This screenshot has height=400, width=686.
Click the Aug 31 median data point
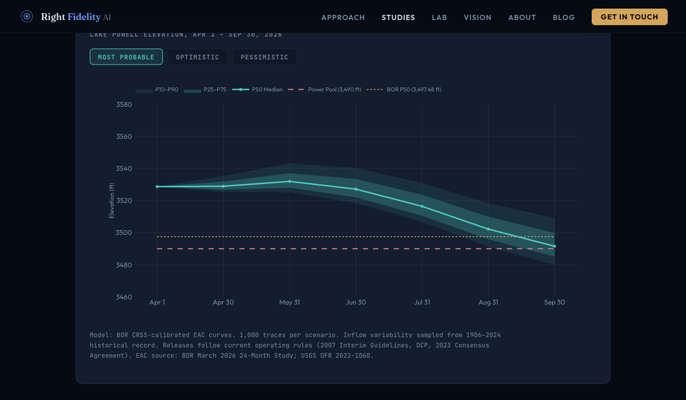click(x=488, y=229)
